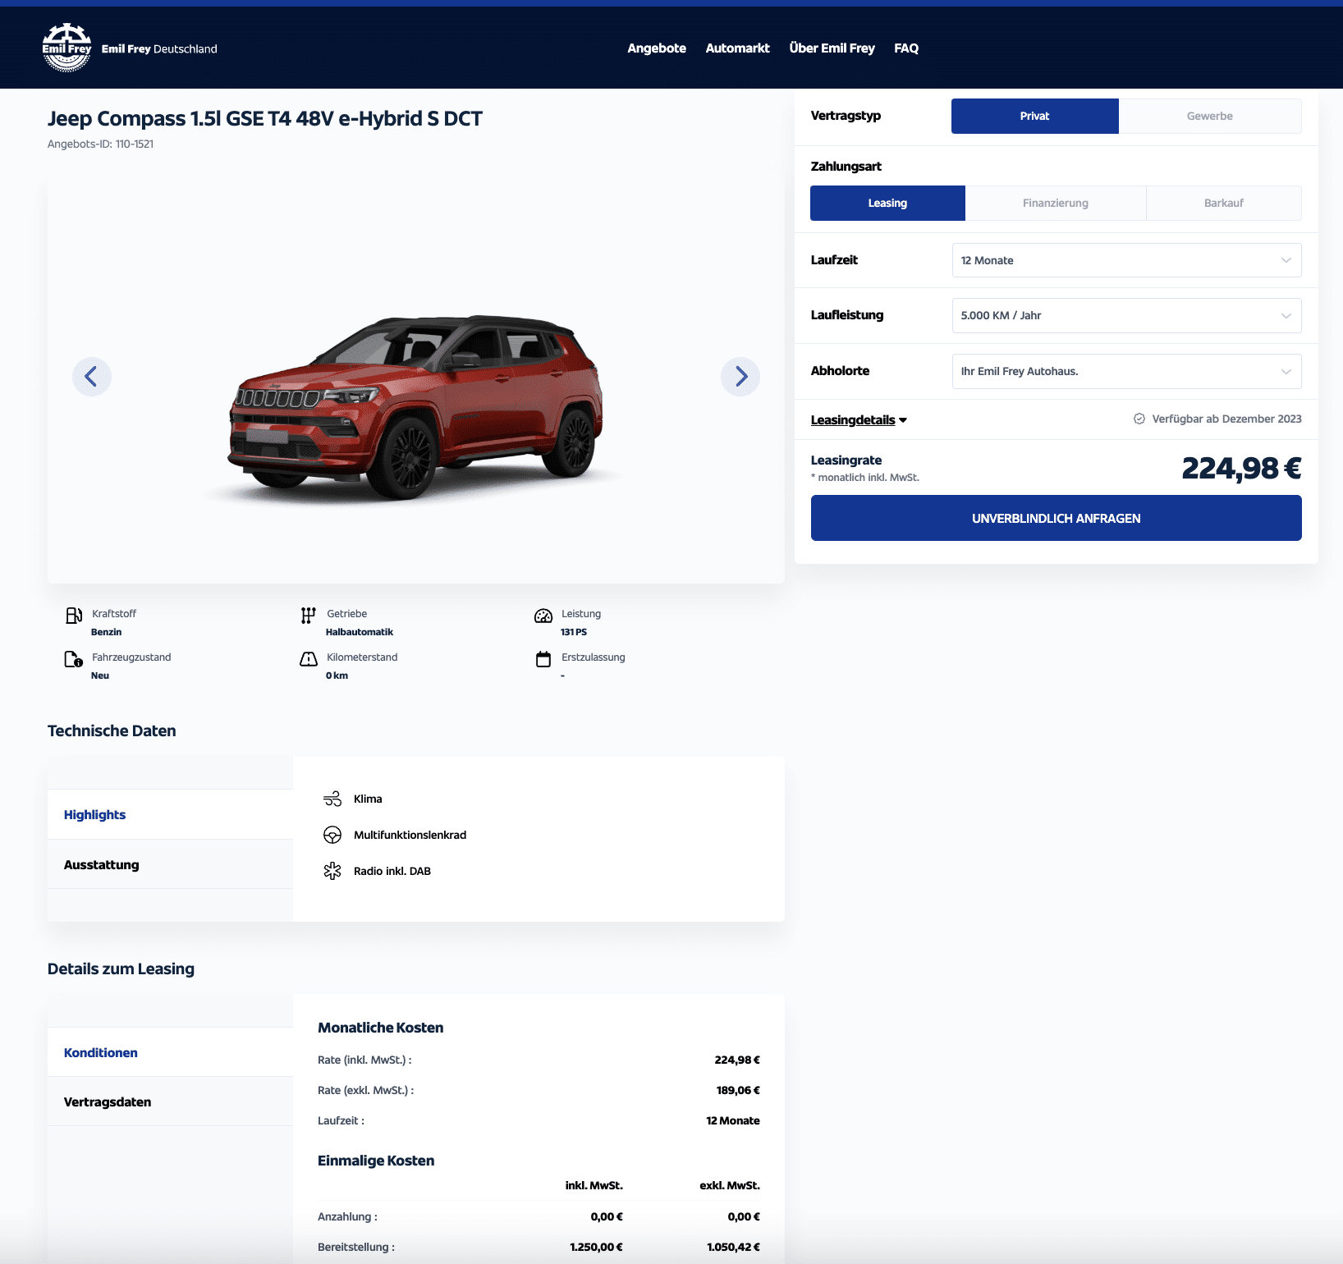
Task: Click the Kilometerstand road icon
Action: click(x=309, y=659)
